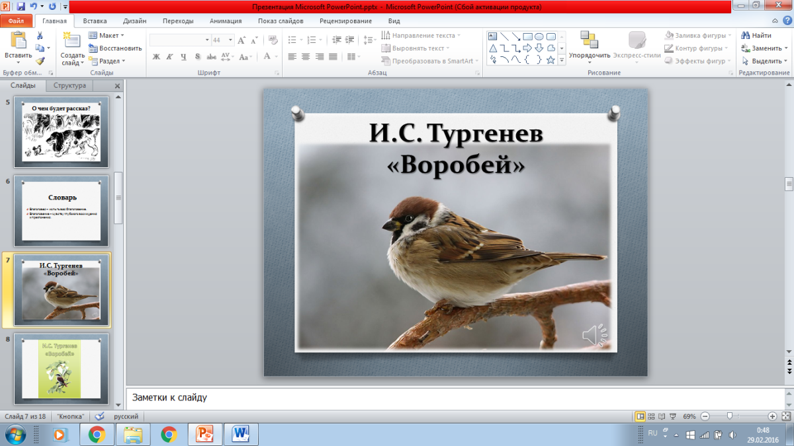Apply bold formatting with the Ж icon
The image size is (794, 446).
coord(157,57)
